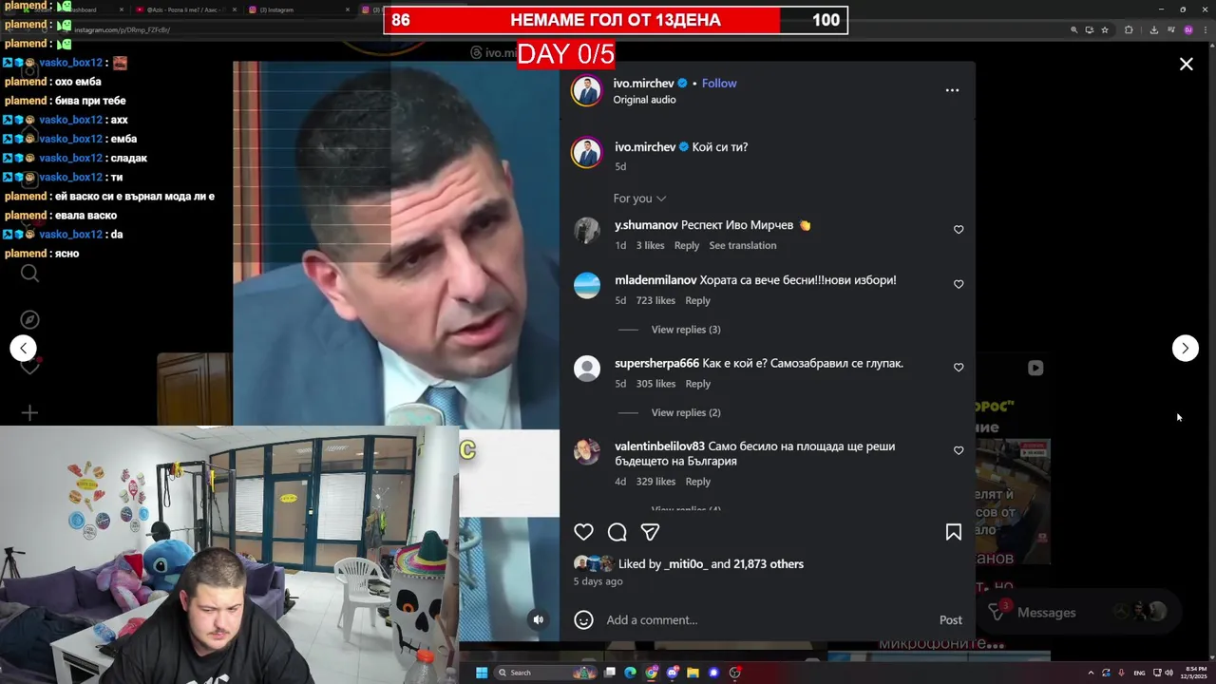Open 329 likes on valentinbelilov83's comment
The width and height of the screenshot is (1216, 684).
[x=655, y=482]
